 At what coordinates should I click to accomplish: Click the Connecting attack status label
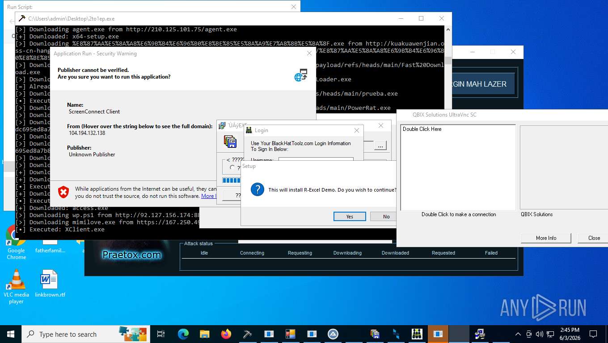252,253
